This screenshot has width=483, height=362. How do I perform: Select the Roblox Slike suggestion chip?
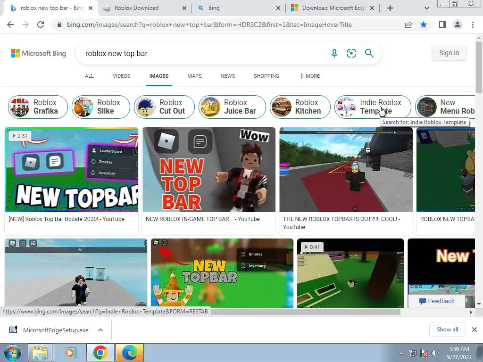point(101,107)
